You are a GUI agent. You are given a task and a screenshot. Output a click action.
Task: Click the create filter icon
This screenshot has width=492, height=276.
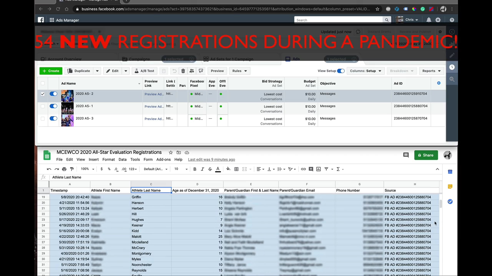(x=326, y=169)
